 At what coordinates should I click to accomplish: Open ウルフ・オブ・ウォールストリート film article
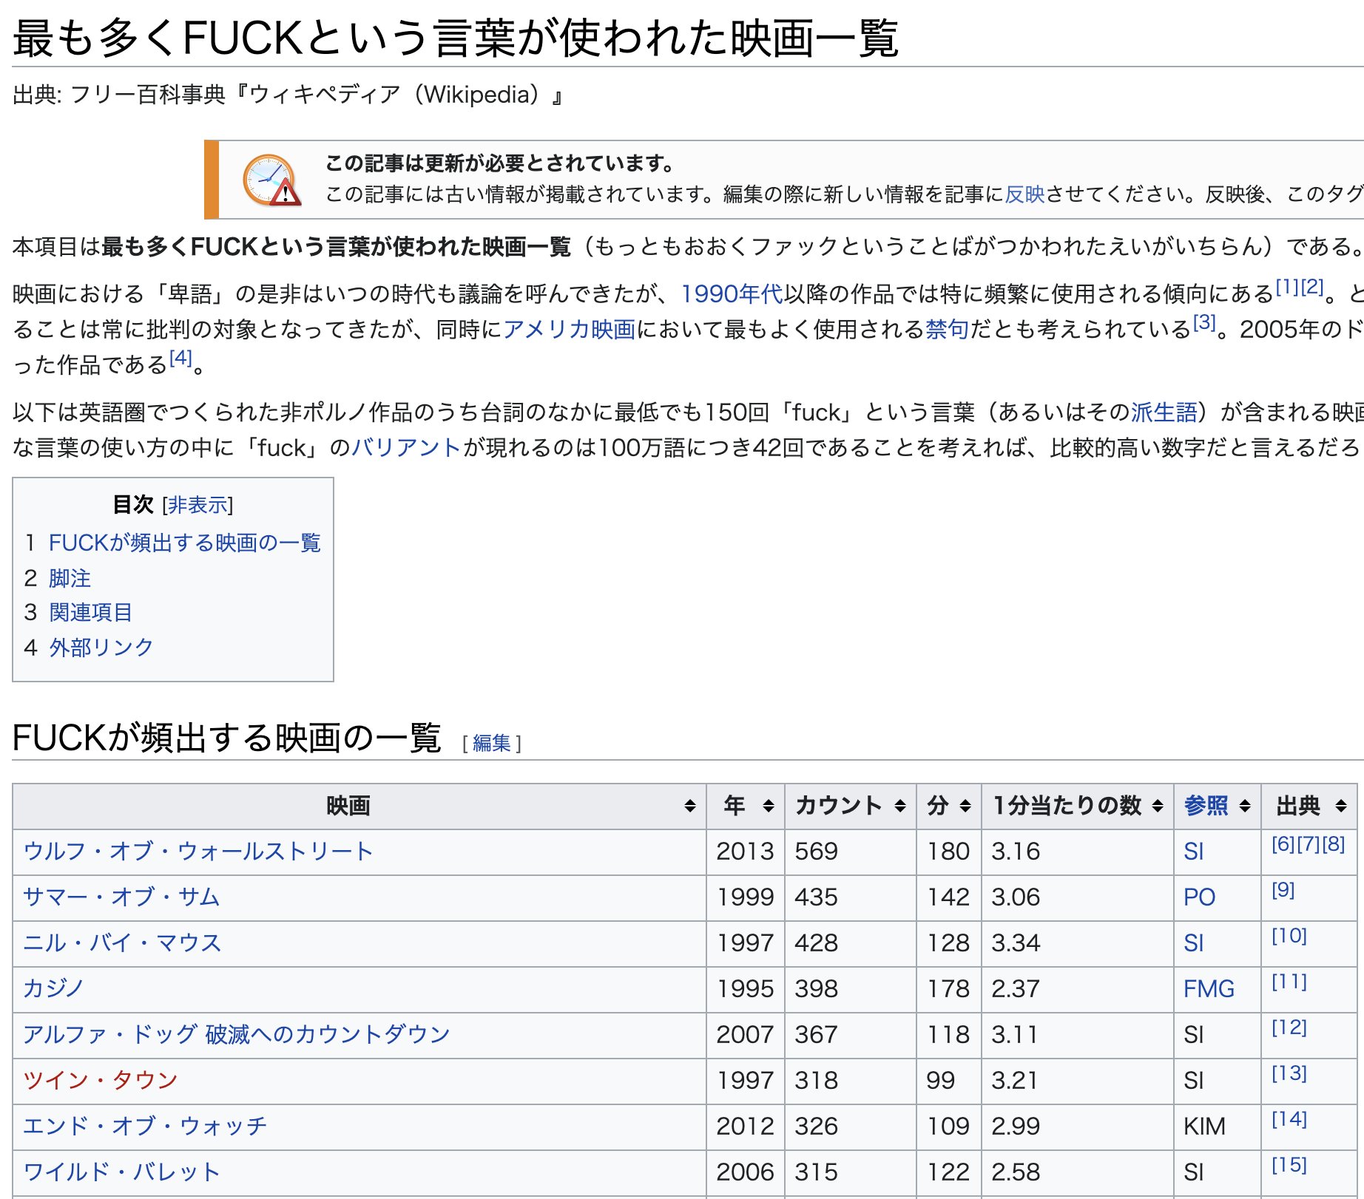pyautogui.click(x=198, y=852)
